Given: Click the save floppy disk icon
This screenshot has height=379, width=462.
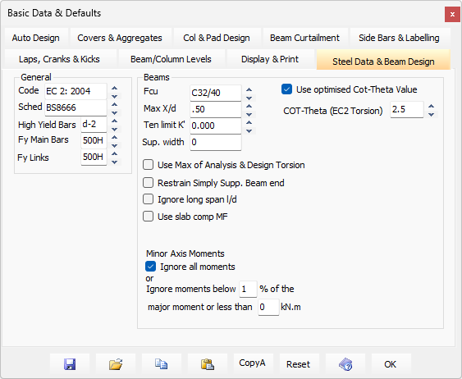Looking at the screenshot, I should coord(70,364).
